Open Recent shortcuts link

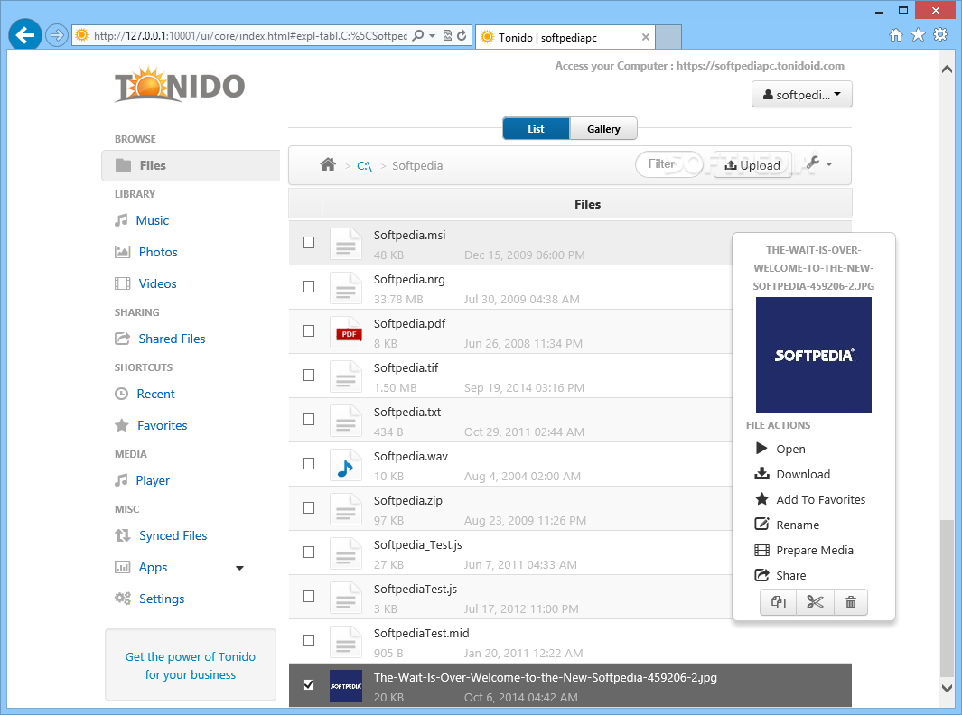[156, 394]
